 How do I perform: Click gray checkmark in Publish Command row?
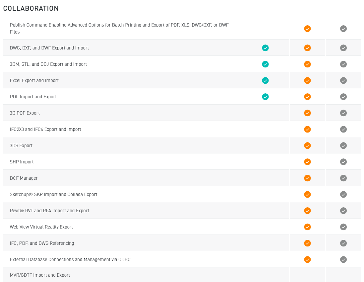[343, 29]
